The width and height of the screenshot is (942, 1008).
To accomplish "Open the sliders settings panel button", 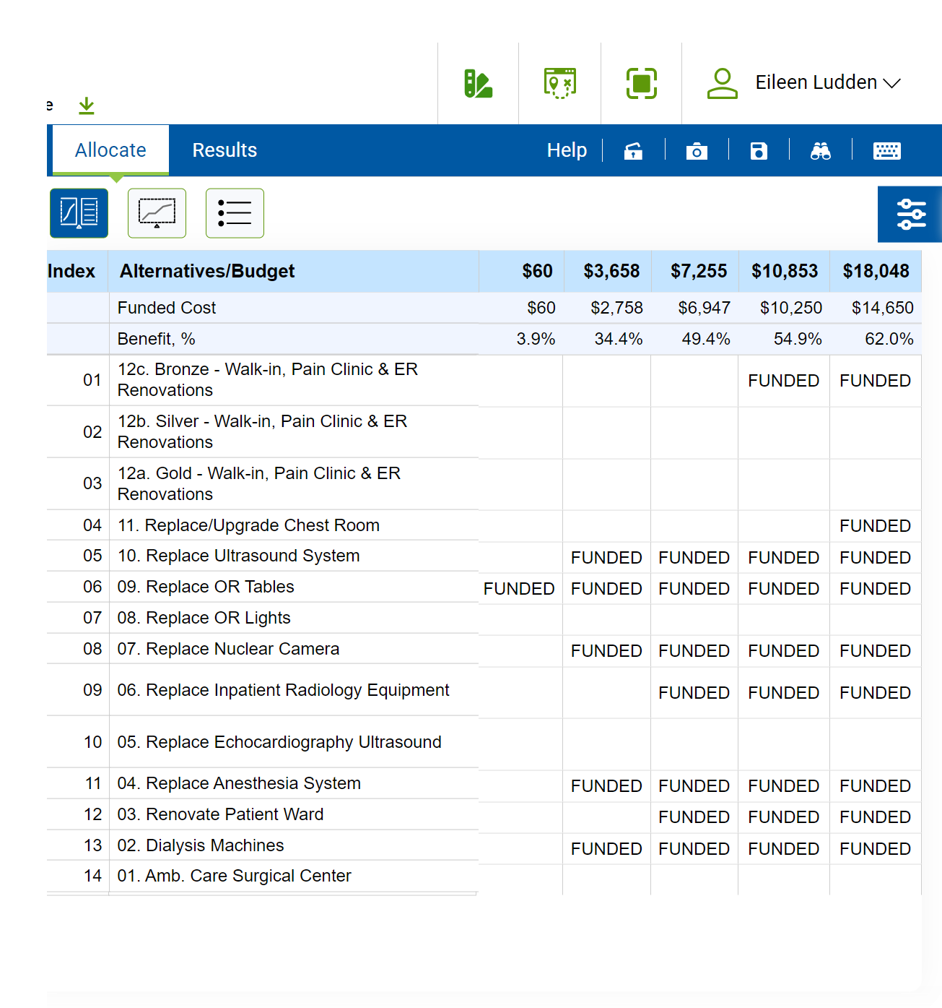I will click(x=910, y=215).
